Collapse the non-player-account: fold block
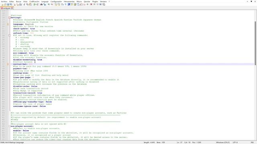The height and width of the screenshot is (144, 257). (10, 126)
